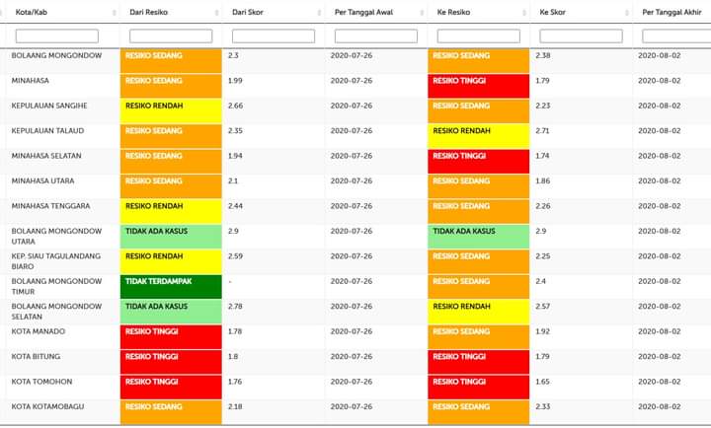Screen dimensions: 711x428
Task: Focus the Ke Skor filter input
Action: tap(581, 36)
